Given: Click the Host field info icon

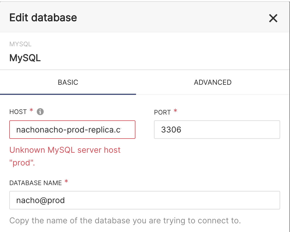Looking at the screenshot, I should (41, 111).
